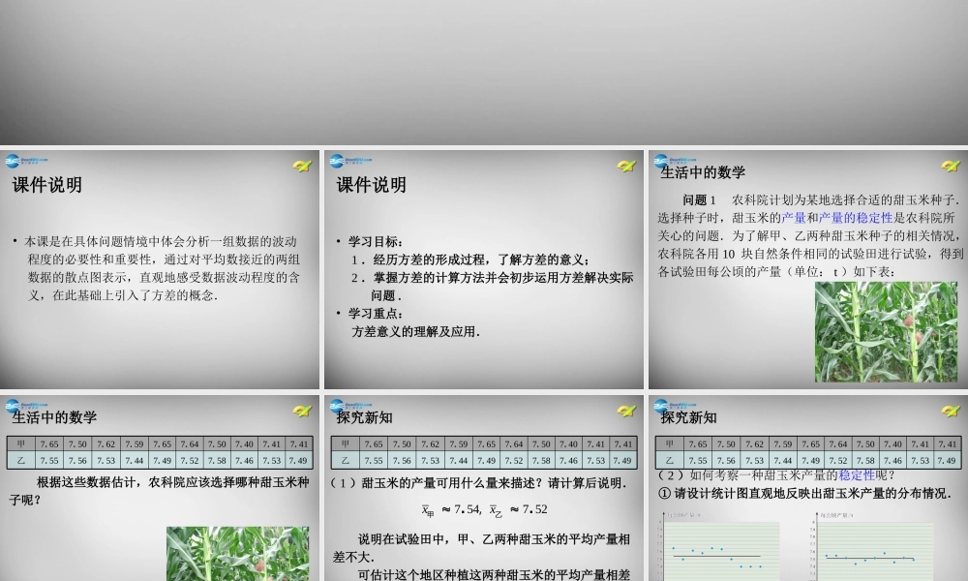Click the 7.40 cell on the 平均产量 slide table
Viewport: 968px width, 581px height.
point(568,443)
